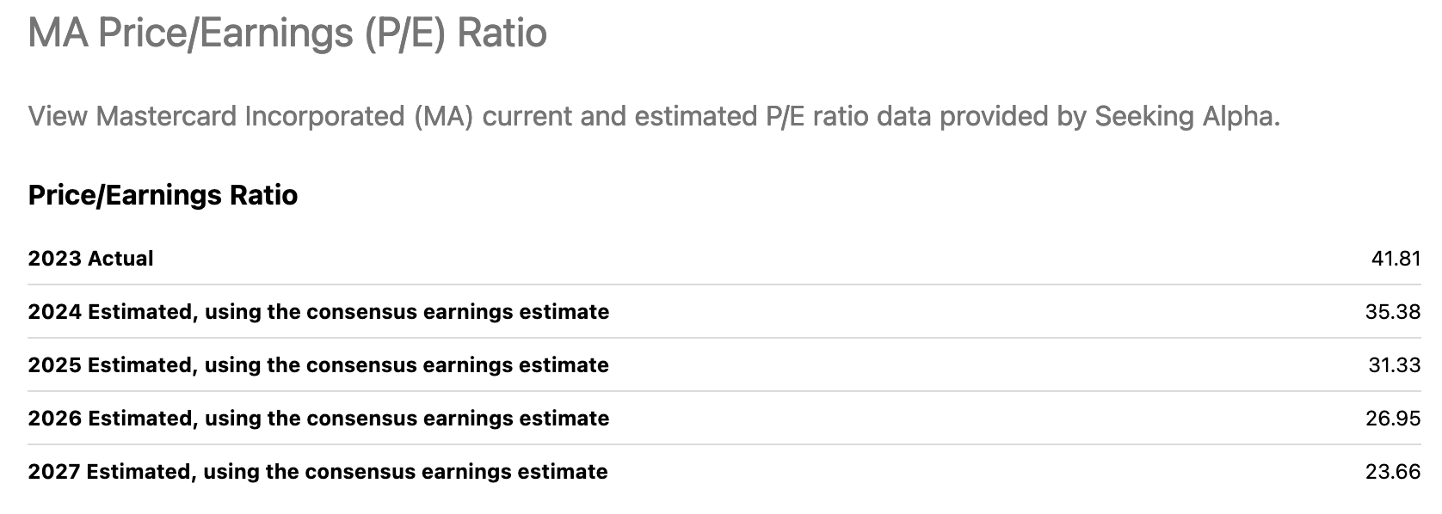The image size is (1442, 514).
Task: Select the "2026 Estimated" row label
Action: [317, 419]
